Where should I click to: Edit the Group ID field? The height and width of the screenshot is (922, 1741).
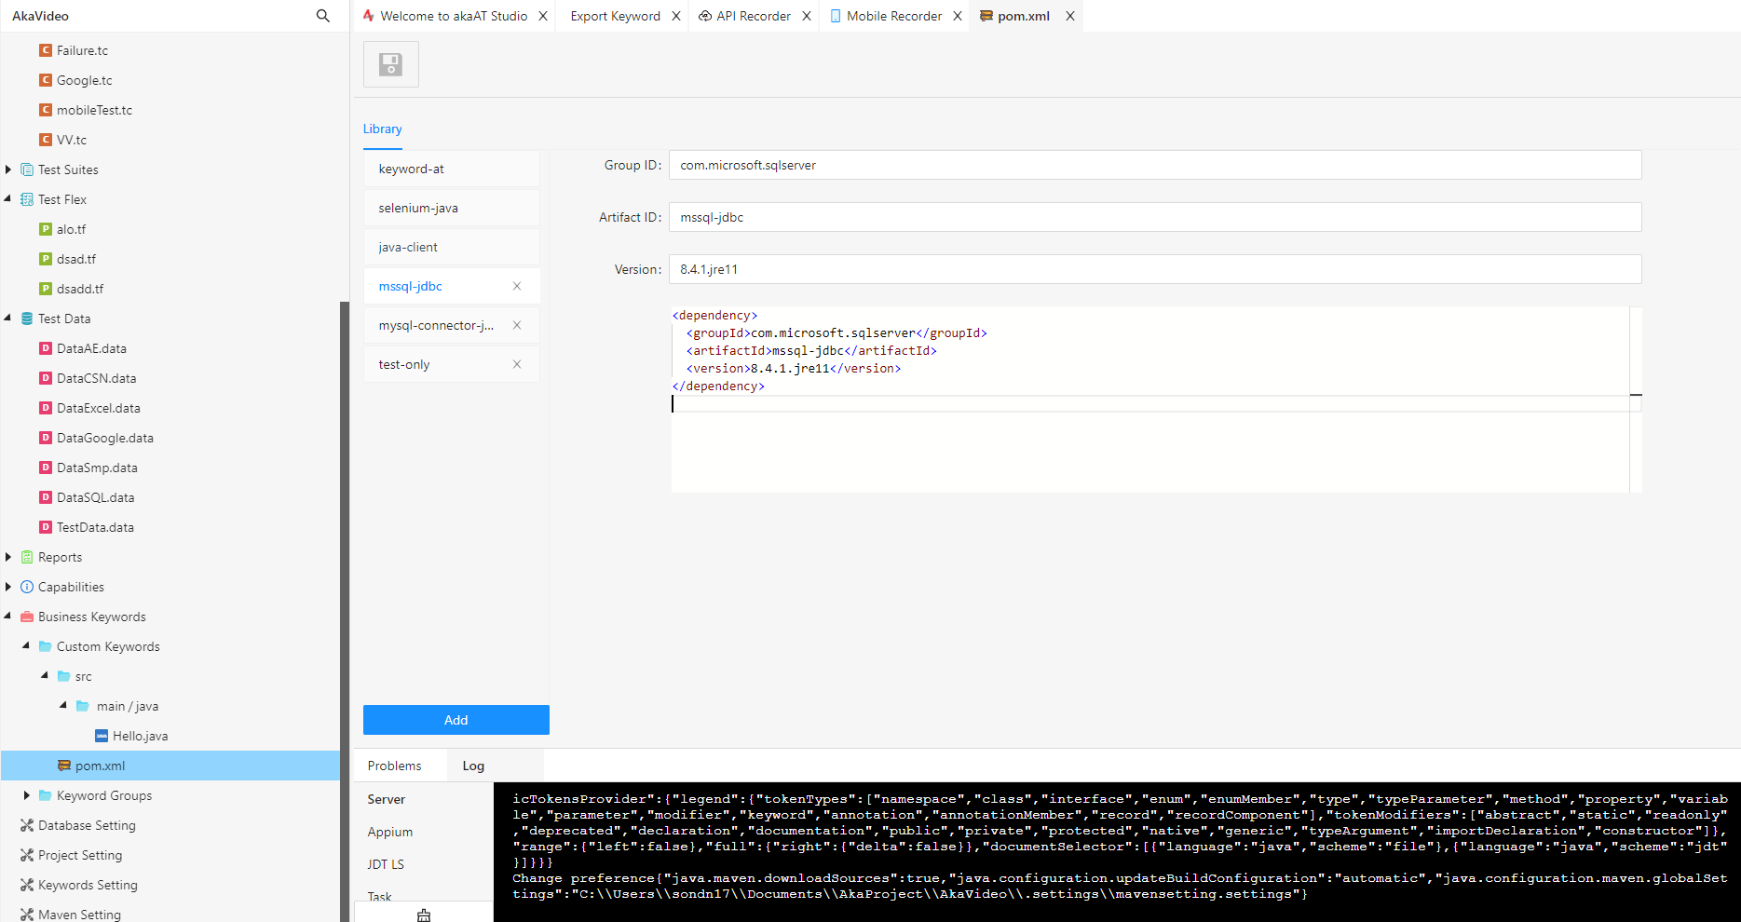1155,165
